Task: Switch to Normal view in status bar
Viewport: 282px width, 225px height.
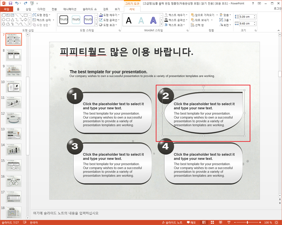Action: (204, 222)
